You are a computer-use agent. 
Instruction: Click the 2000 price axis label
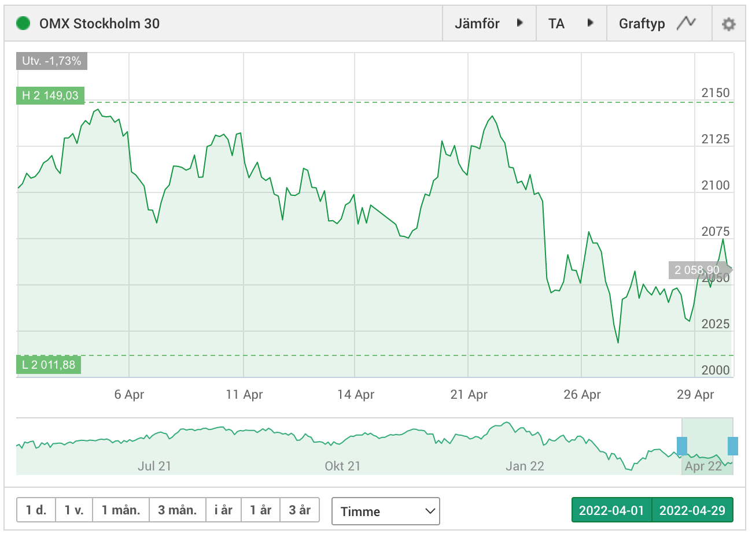point(715,370)
